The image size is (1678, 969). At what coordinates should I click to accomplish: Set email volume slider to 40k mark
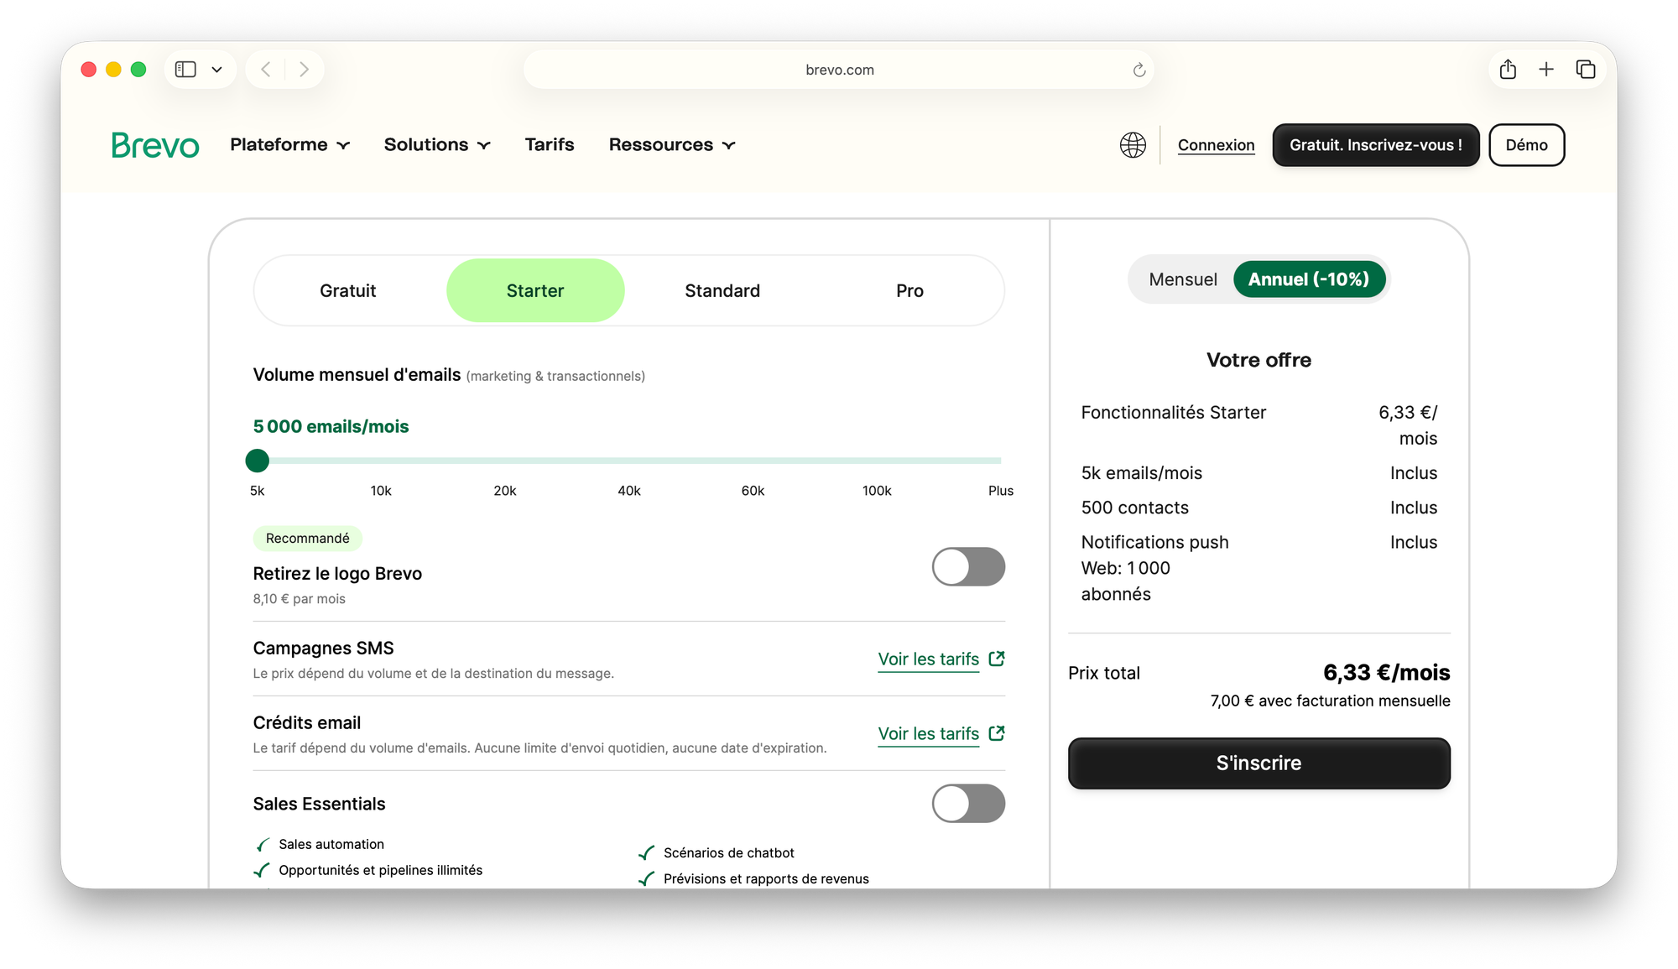629,461
